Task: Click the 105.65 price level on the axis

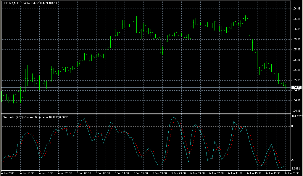Action: click(296, 49)
